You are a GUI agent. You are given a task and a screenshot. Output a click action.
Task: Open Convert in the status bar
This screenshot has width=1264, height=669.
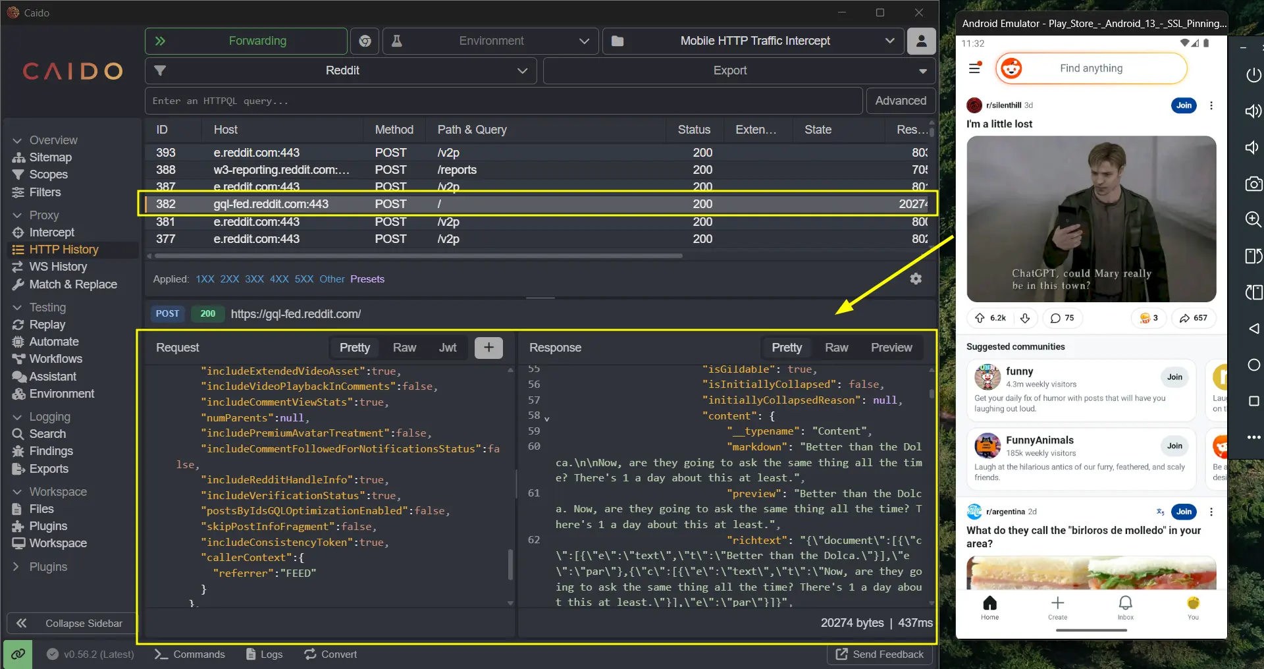click(330, 655)
